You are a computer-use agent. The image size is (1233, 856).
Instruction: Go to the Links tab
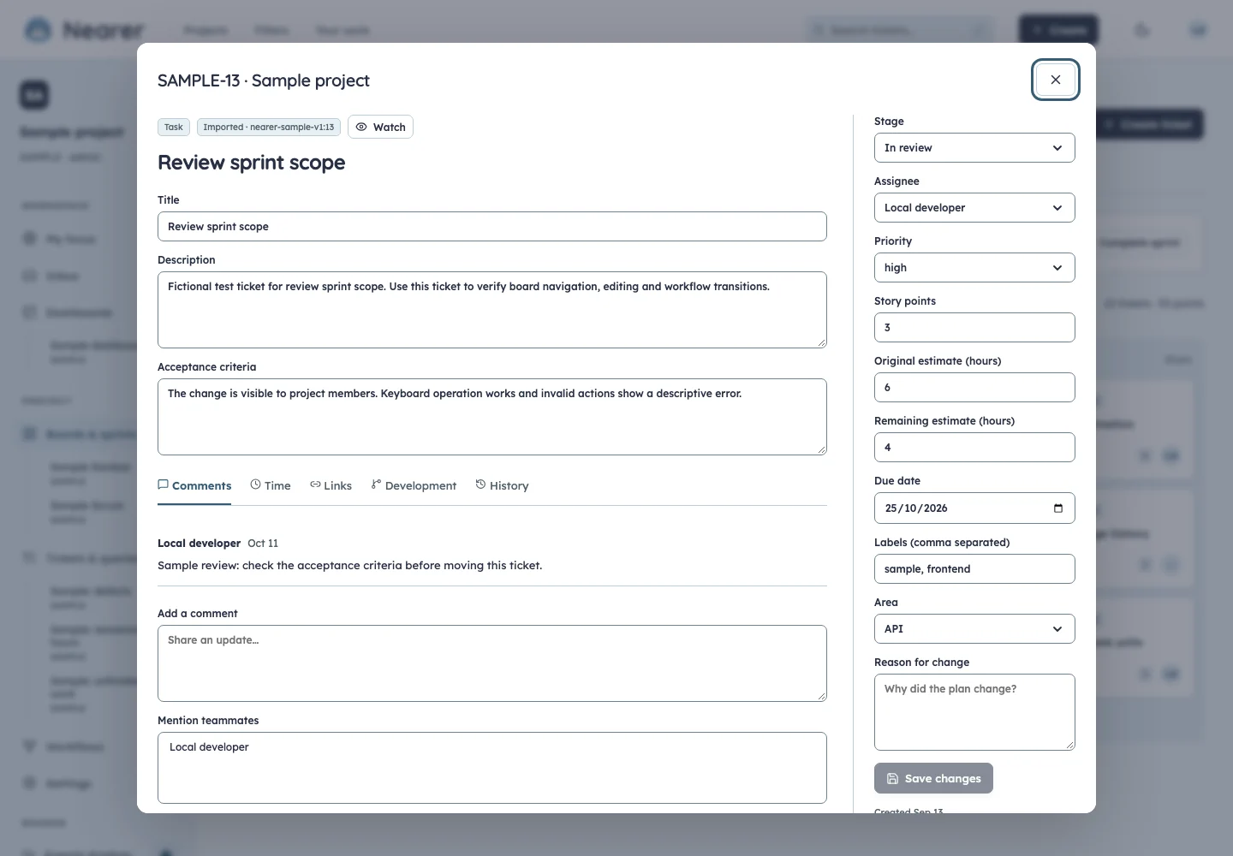[331, 485]
